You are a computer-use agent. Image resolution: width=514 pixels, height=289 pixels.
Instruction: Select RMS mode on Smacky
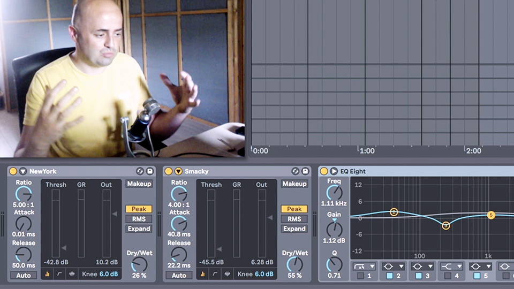(294, 219)
